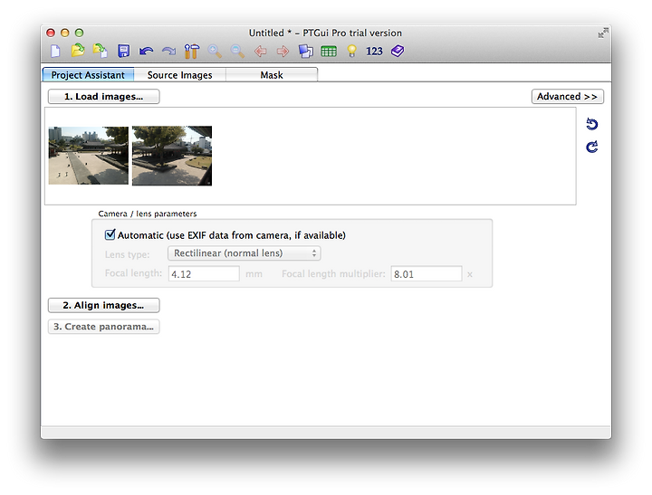Open an existing project via the folder icon
The width and height of the screenshot is (652, 495).
tap(78, 51)
